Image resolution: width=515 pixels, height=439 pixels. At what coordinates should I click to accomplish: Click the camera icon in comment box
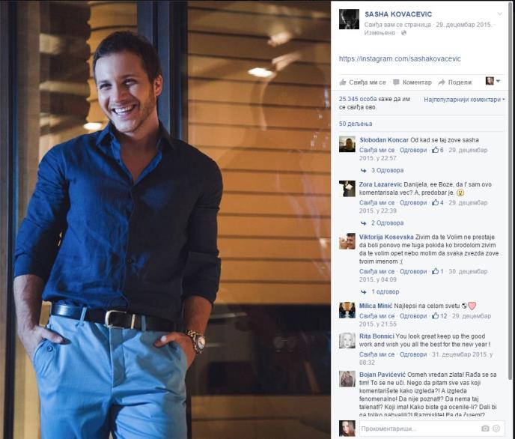click(x=485, y=429)
